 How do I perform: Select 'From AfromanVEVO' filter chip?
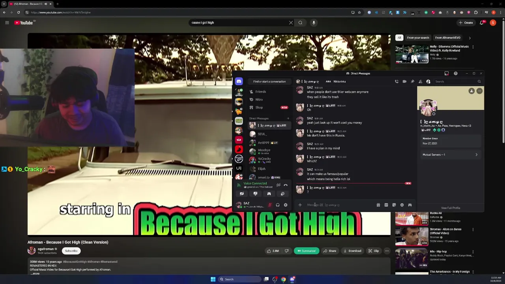pos(448,38)
